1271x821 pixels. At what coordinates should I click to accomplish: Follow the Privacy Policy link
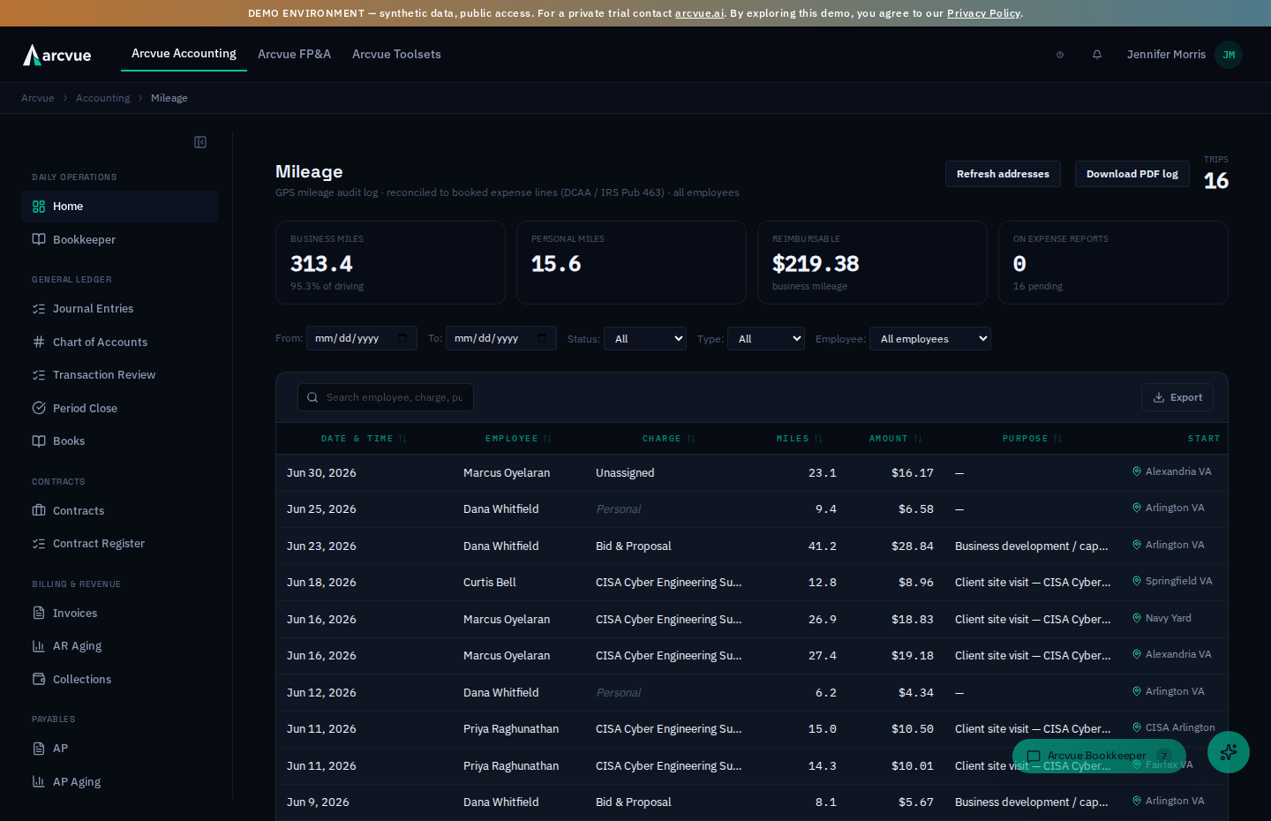click(x=983, y=13)
